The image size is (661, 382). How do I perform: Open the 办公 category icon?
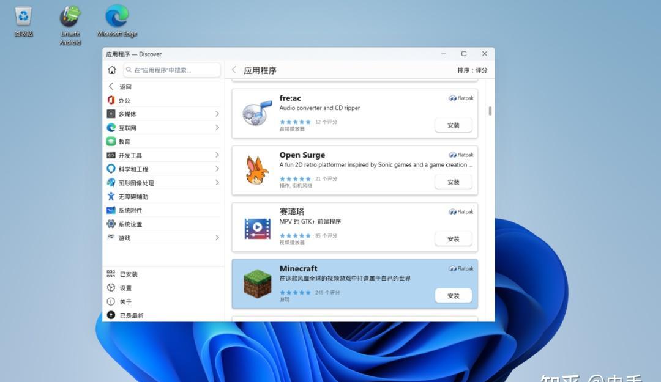click(111, 100)
